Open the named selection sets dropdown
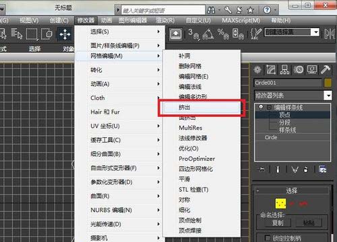The height and width of the screenshot is (242, 337). [x=316, y=32]
